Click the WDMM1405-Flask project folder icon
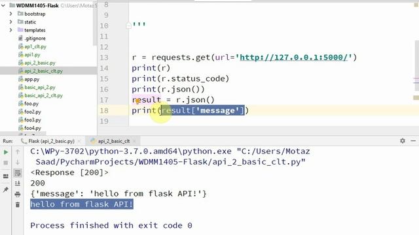This screenshot has width=419, height=235. click(12, 5)
